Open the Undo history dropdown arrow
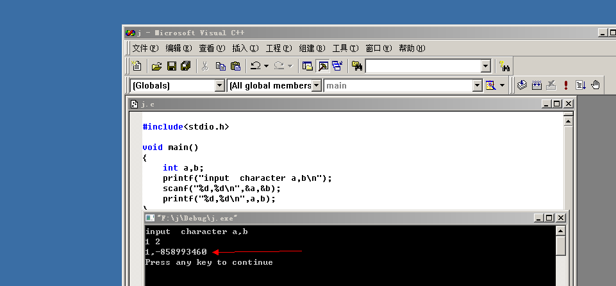Screen dimensions: 616x286 coord(267,66)
